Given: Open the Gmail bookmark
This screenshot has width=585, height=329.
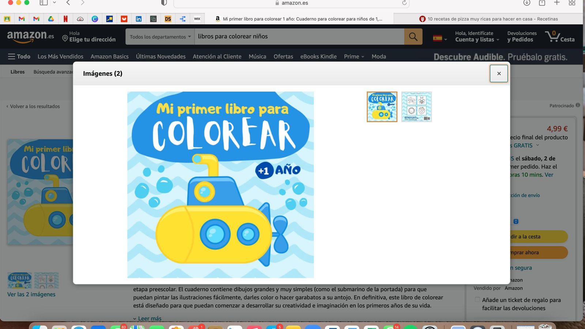Looking at the screenshot, I should (22, 19).
